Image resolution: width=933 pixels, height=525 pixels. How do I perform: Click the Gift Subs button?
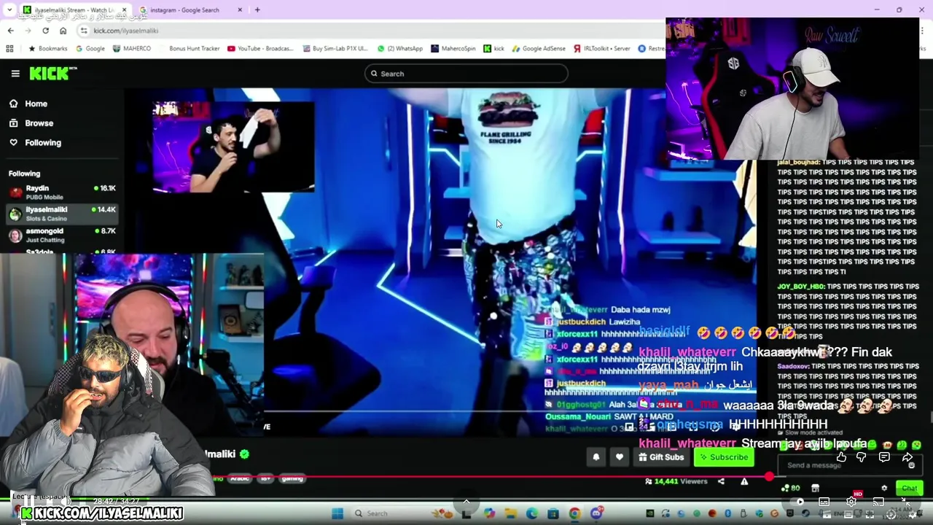coord(661,457)
